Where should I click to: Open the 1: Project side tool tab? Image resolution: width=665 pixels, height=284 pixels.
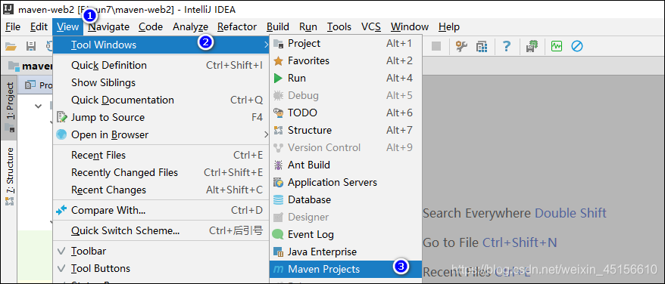tap(9, 108)
